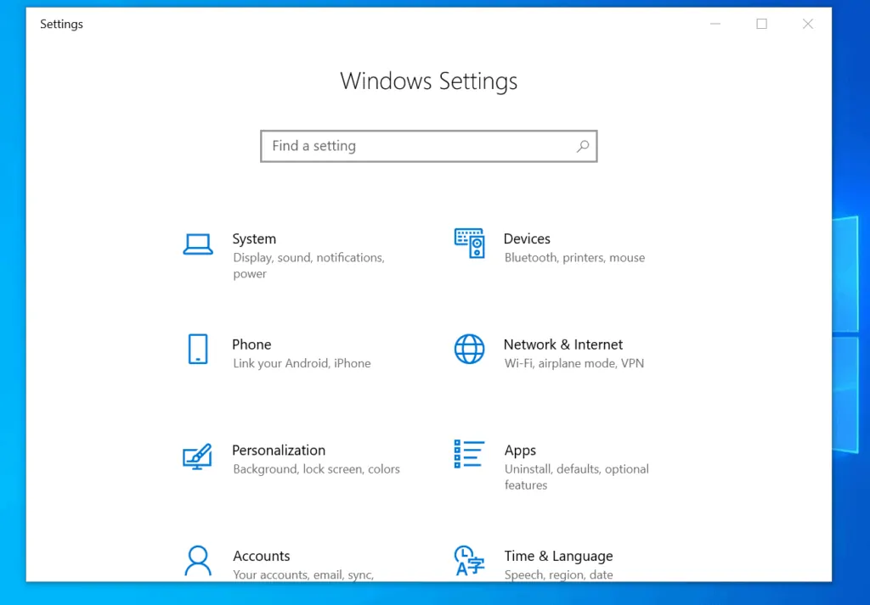Open Phone settings to link your Android
This screenshot has width=870, height=605.
pyautogui.click(x=251, y=345)
